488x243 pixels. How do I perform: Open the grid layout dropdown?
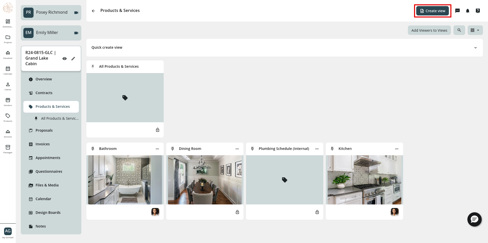click(475, 30)
